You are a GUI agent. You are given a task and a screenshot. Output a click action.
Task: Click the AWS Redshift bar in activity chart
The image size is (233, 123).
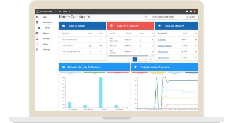(116, 106)
